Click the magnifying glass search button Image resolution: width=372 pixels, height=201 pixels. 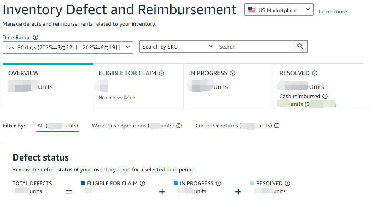point(300,47)
